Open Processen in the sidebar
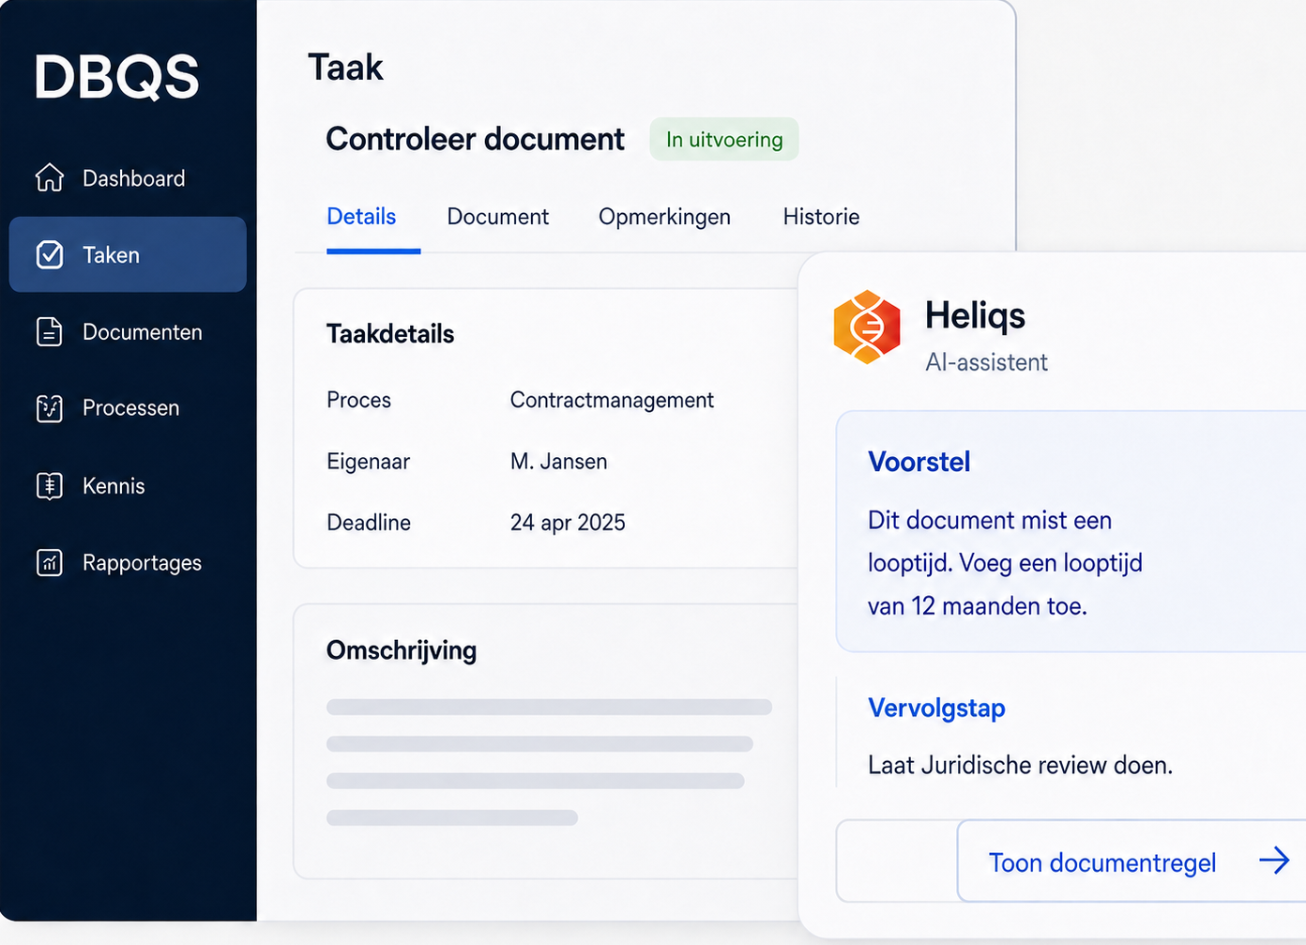The height and width of the screenshot is (945, 1306). pyautogui.click(x=128, y=408)
